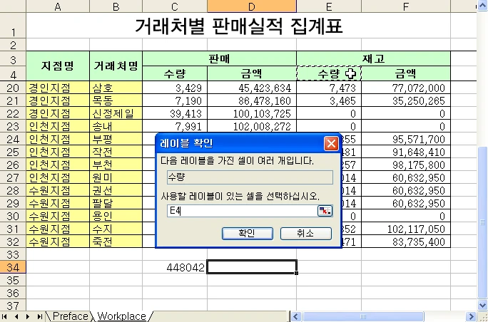Select column B header
Viewport: 488px width, 322px height.
pyautogui.click(x=116, y=6)
